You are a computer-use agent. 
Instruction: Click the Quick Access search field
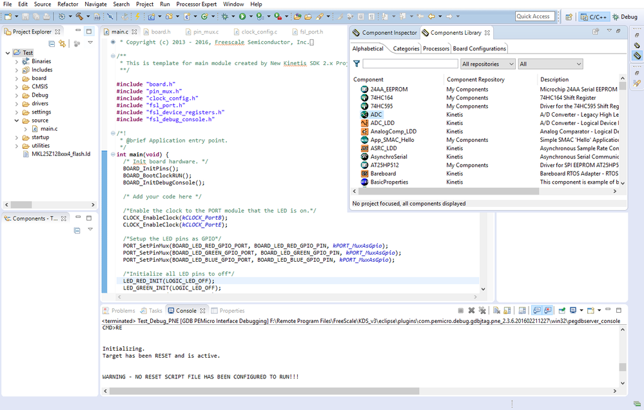(534, 17)
